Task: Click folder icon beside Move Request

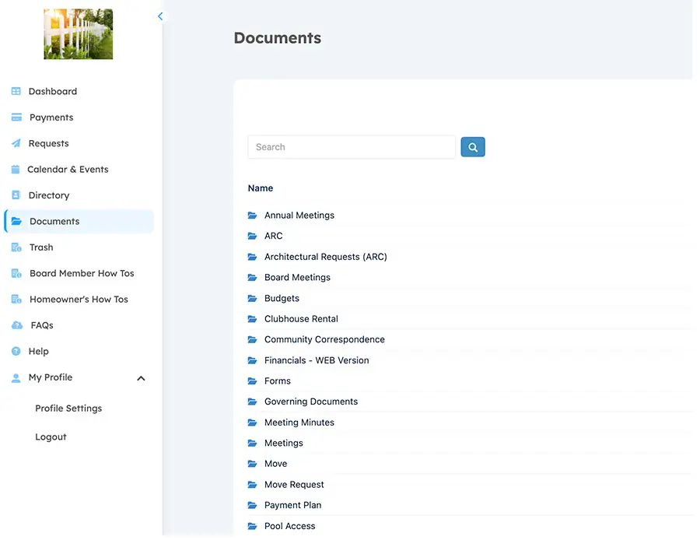Action: [x=252, y=485]
